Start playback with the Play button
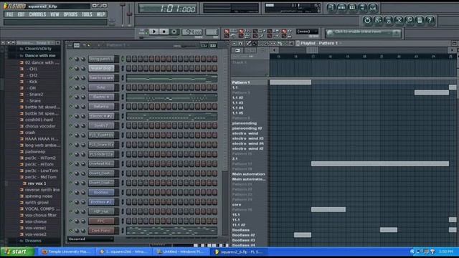 click(x=154, y=32)
